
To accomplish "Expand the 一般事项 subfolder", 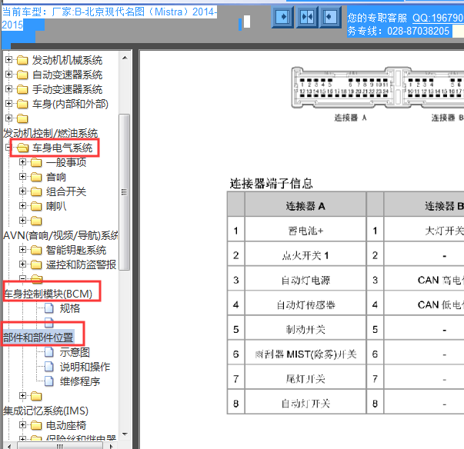I will 22,162.
